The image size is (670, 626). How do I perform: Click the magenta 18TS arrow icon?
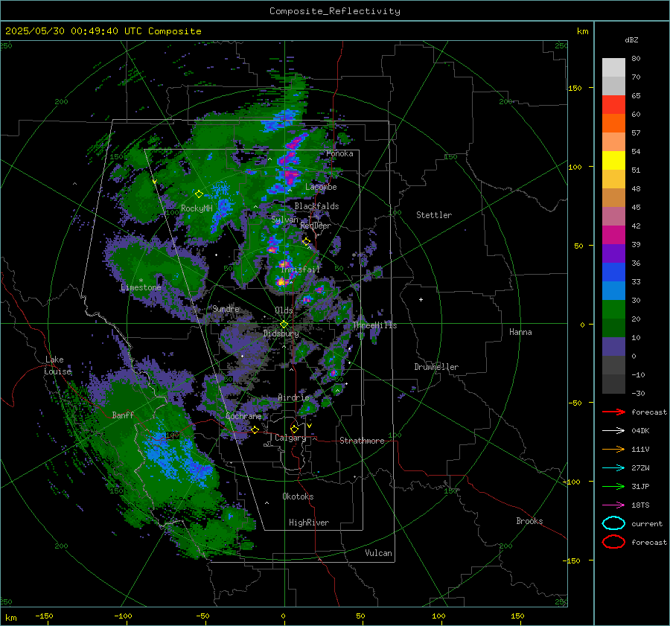(613, 505)
